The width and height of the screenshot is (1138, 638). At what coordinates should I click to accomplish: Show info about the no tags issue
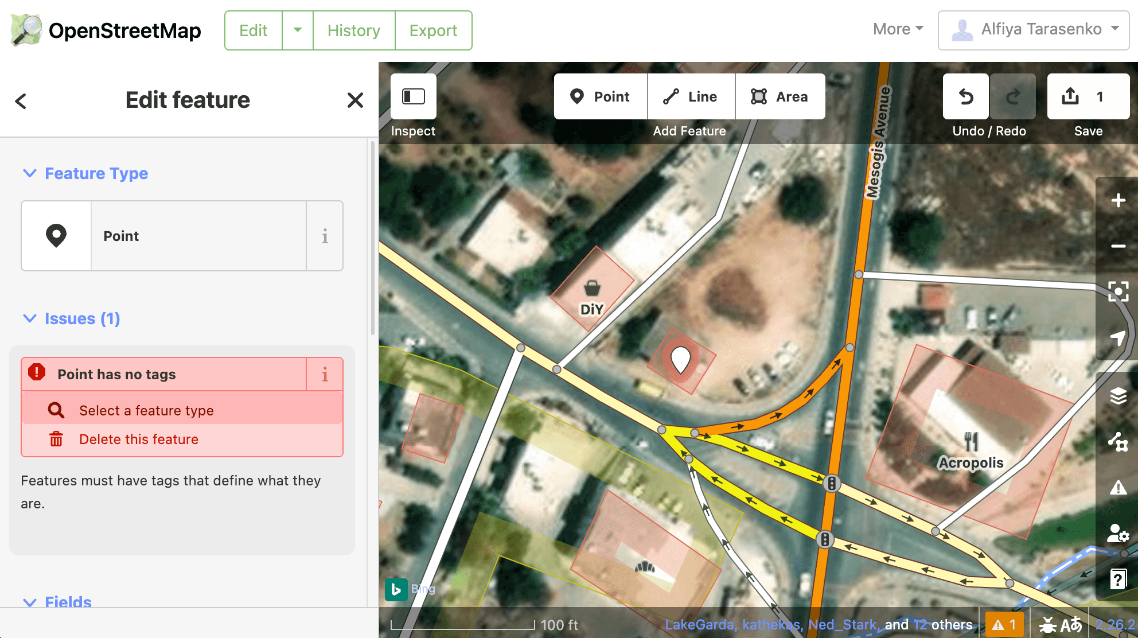tap(325, 374)
